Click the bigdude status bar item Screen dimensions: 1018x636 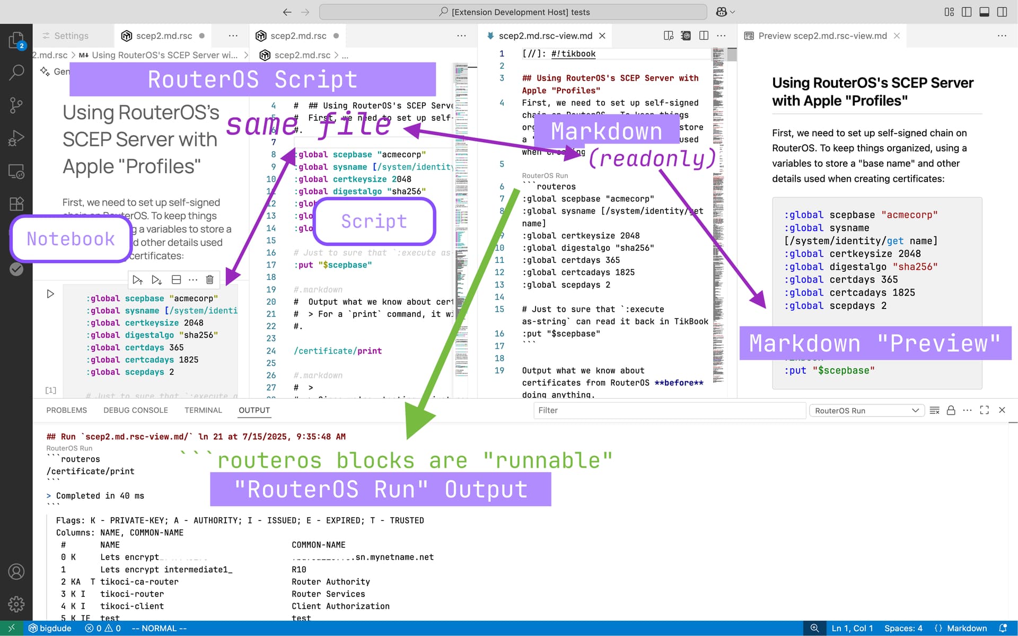[x=50, y=628]
